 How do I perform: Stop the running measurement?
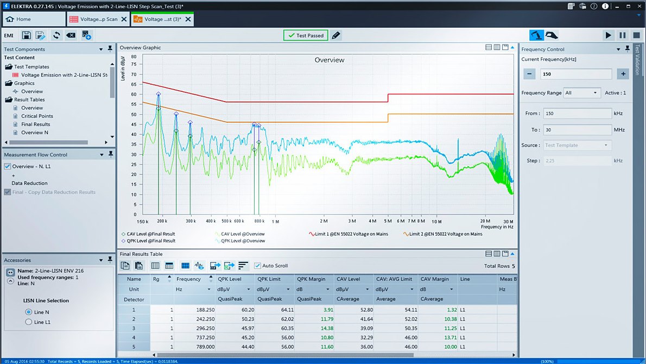(x=636, y=35)
